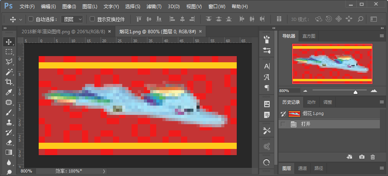The image size is (388, 176).
Task: Open the Tool Presets wrench-screwdriver icon
Action: [267, 131]
